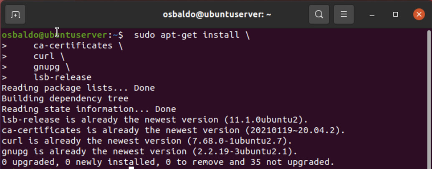Click the 'gnupg \' continuation line
The height and width of the screenshot is (169, 432).
click(52, 67)
